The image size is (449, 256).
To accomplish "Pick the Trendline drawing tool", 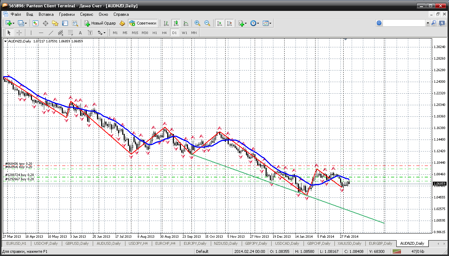I will pyautogui.click(x=51, y=33).
